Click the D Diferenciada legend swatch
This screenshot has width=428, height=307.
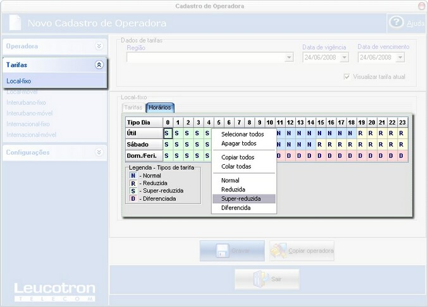(x=133, y=198)
